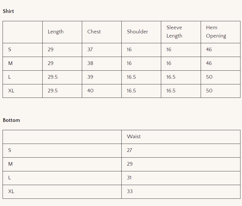Click the Shirt section heading
Viewport: 242px width, 206px height.
8,11
